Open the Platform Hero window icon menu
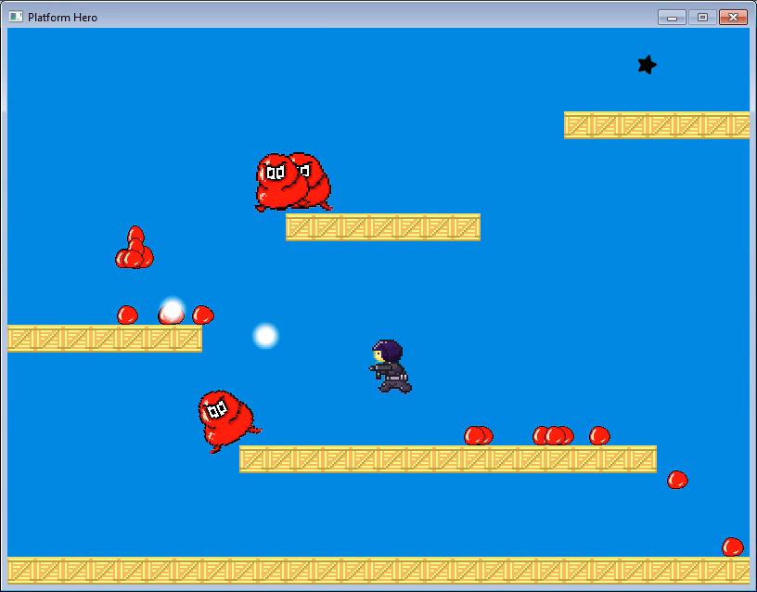 click(x=16, y=17)
